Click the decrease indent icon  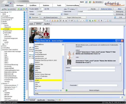tap(69, 21)
